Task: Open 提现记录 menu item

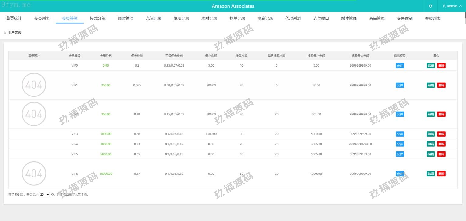Action: click(x=181, y=18)
